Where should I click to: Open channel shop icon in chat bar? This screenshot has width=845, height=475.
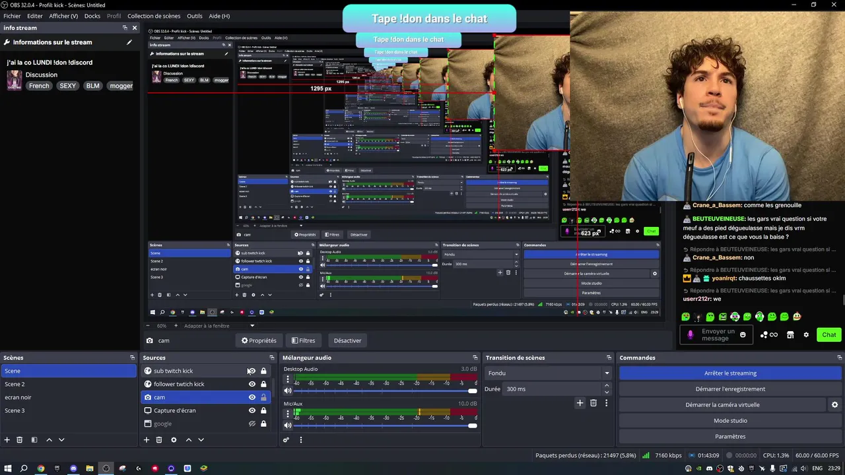click(790, 335)
